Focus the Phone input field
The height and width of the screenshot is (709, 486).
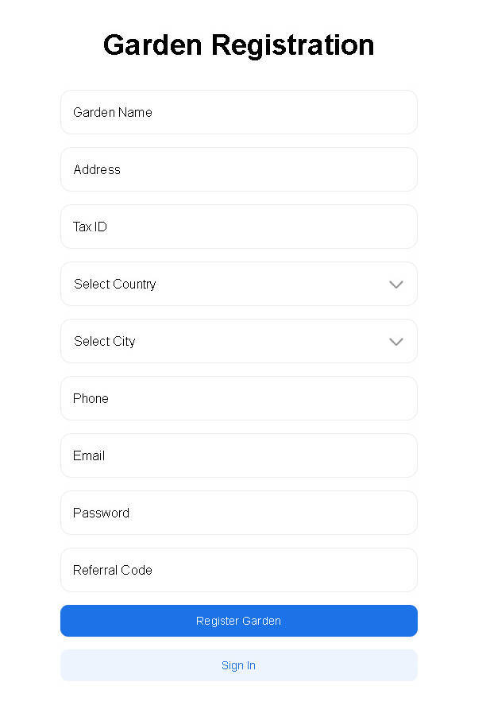pyautogui.click(x=238, y=398)
